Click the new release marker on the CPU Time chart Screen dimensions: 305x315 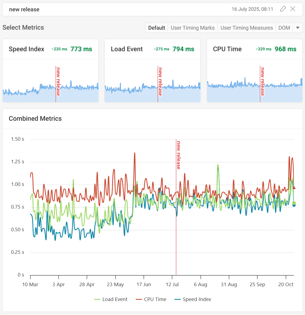point(260,84)
